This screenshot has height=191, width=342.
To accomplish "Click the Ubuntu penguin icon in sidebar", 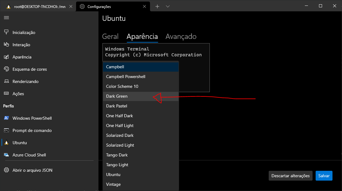I will pyautogui.click(x=6, y=143).
